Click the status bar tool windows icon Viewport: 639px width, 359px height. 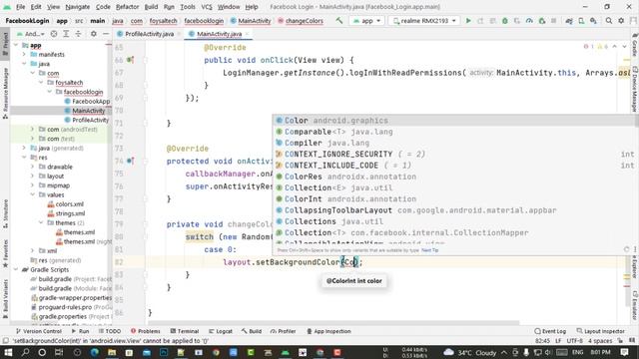pos(5,341)
